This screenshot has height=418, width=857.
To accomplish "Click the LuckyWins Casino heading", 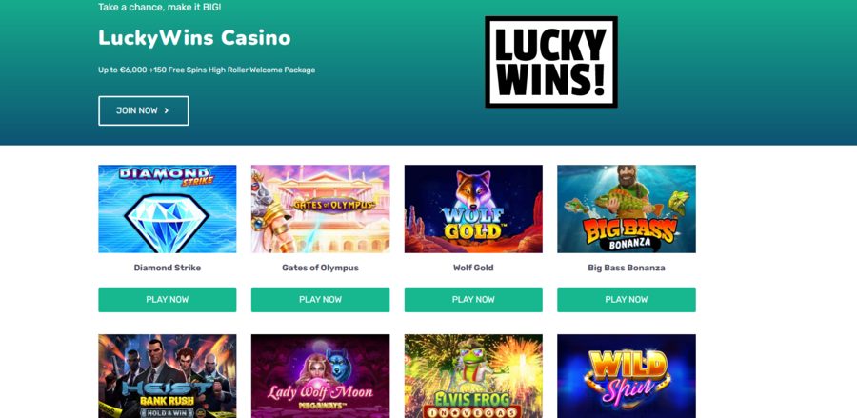I will (x=194, y=38).
